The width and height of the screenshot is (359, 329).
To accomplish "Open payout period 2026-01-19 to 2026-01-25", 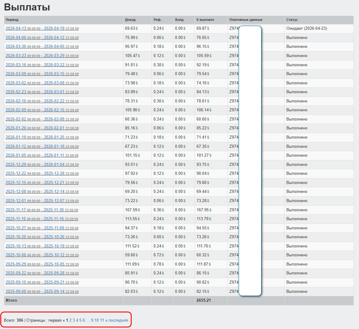I will [42, 137].
